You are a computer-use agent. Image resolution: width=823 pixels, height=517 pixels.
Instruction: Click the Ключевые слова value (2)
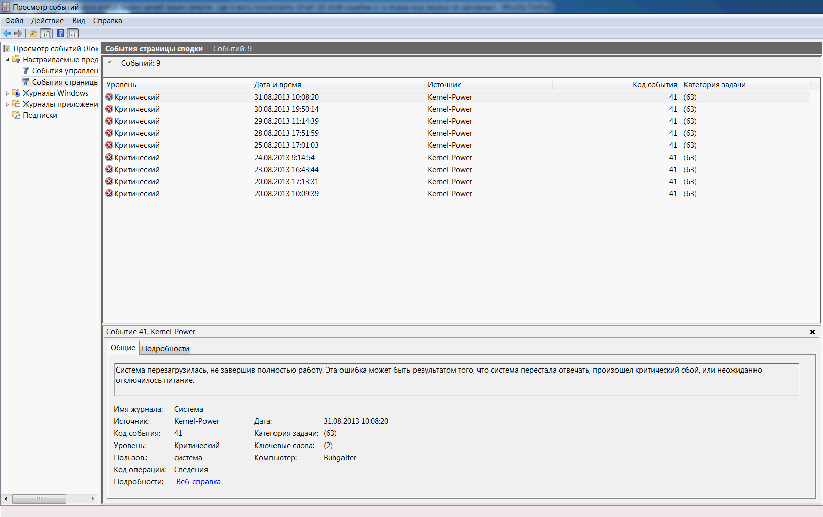pyautogui.click(x=328, y=446)
